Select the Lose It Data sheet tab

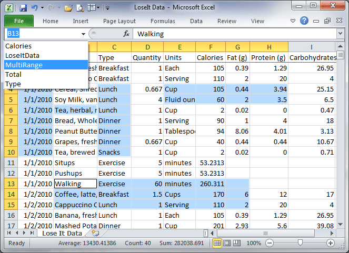pyautogui.click(x=62, y=233)
